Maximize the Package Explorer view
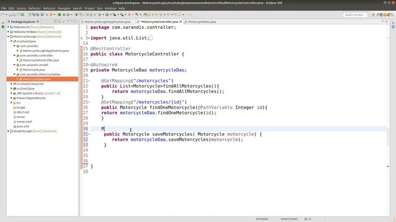This screenshot has height=222, width=396. pyautogui.click(x=75, y=22)
